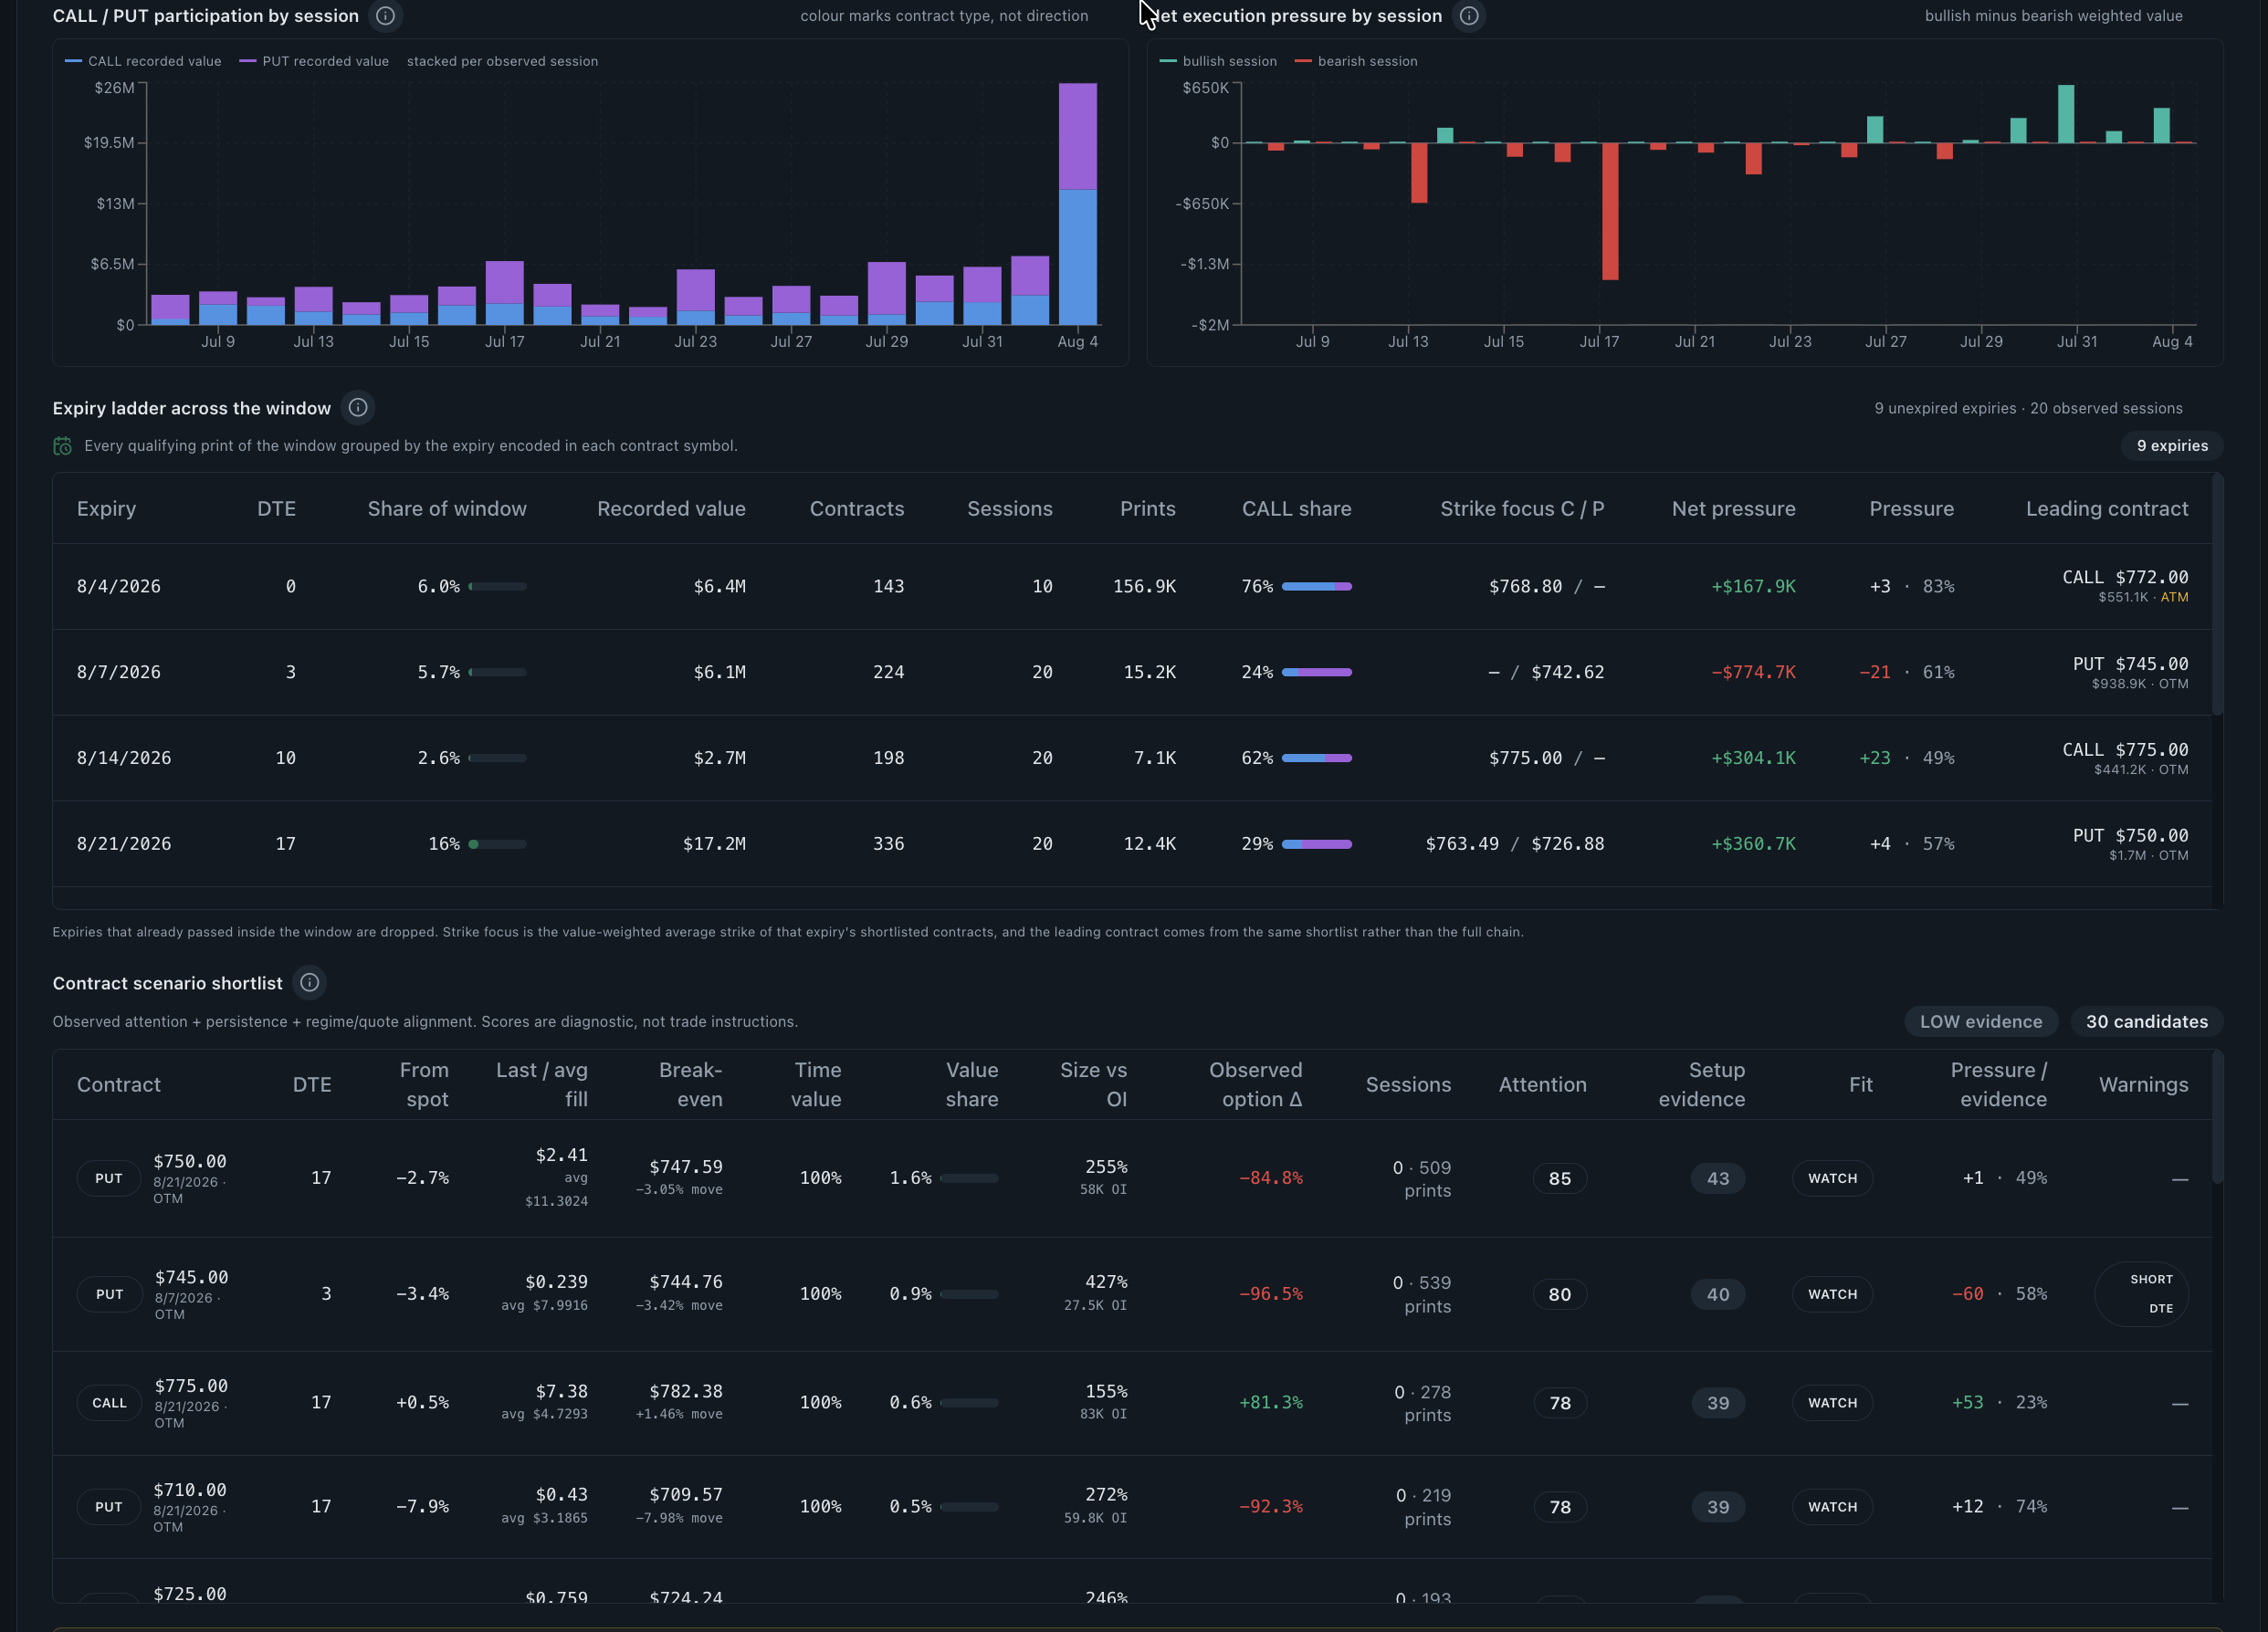Click WATCH fit badge for $750.00 PUT

pos(1832,1178)
